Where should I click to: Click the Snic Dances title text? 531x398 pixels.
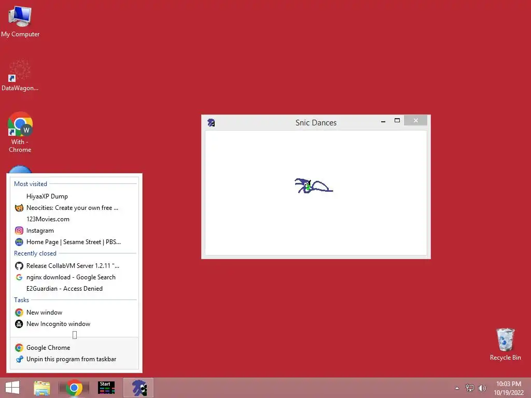point(316,122)
